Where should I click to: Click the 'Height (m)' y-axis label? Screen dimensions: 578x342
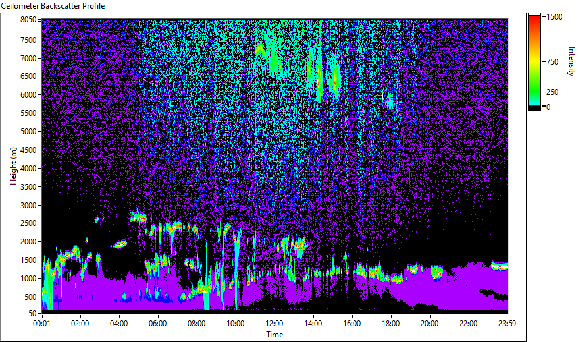(13, 166)
